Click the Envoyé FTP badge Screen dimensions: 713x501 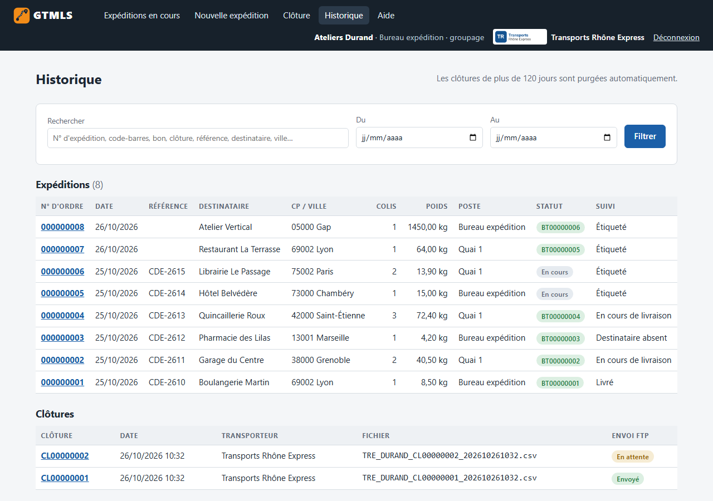pos(628,479)
